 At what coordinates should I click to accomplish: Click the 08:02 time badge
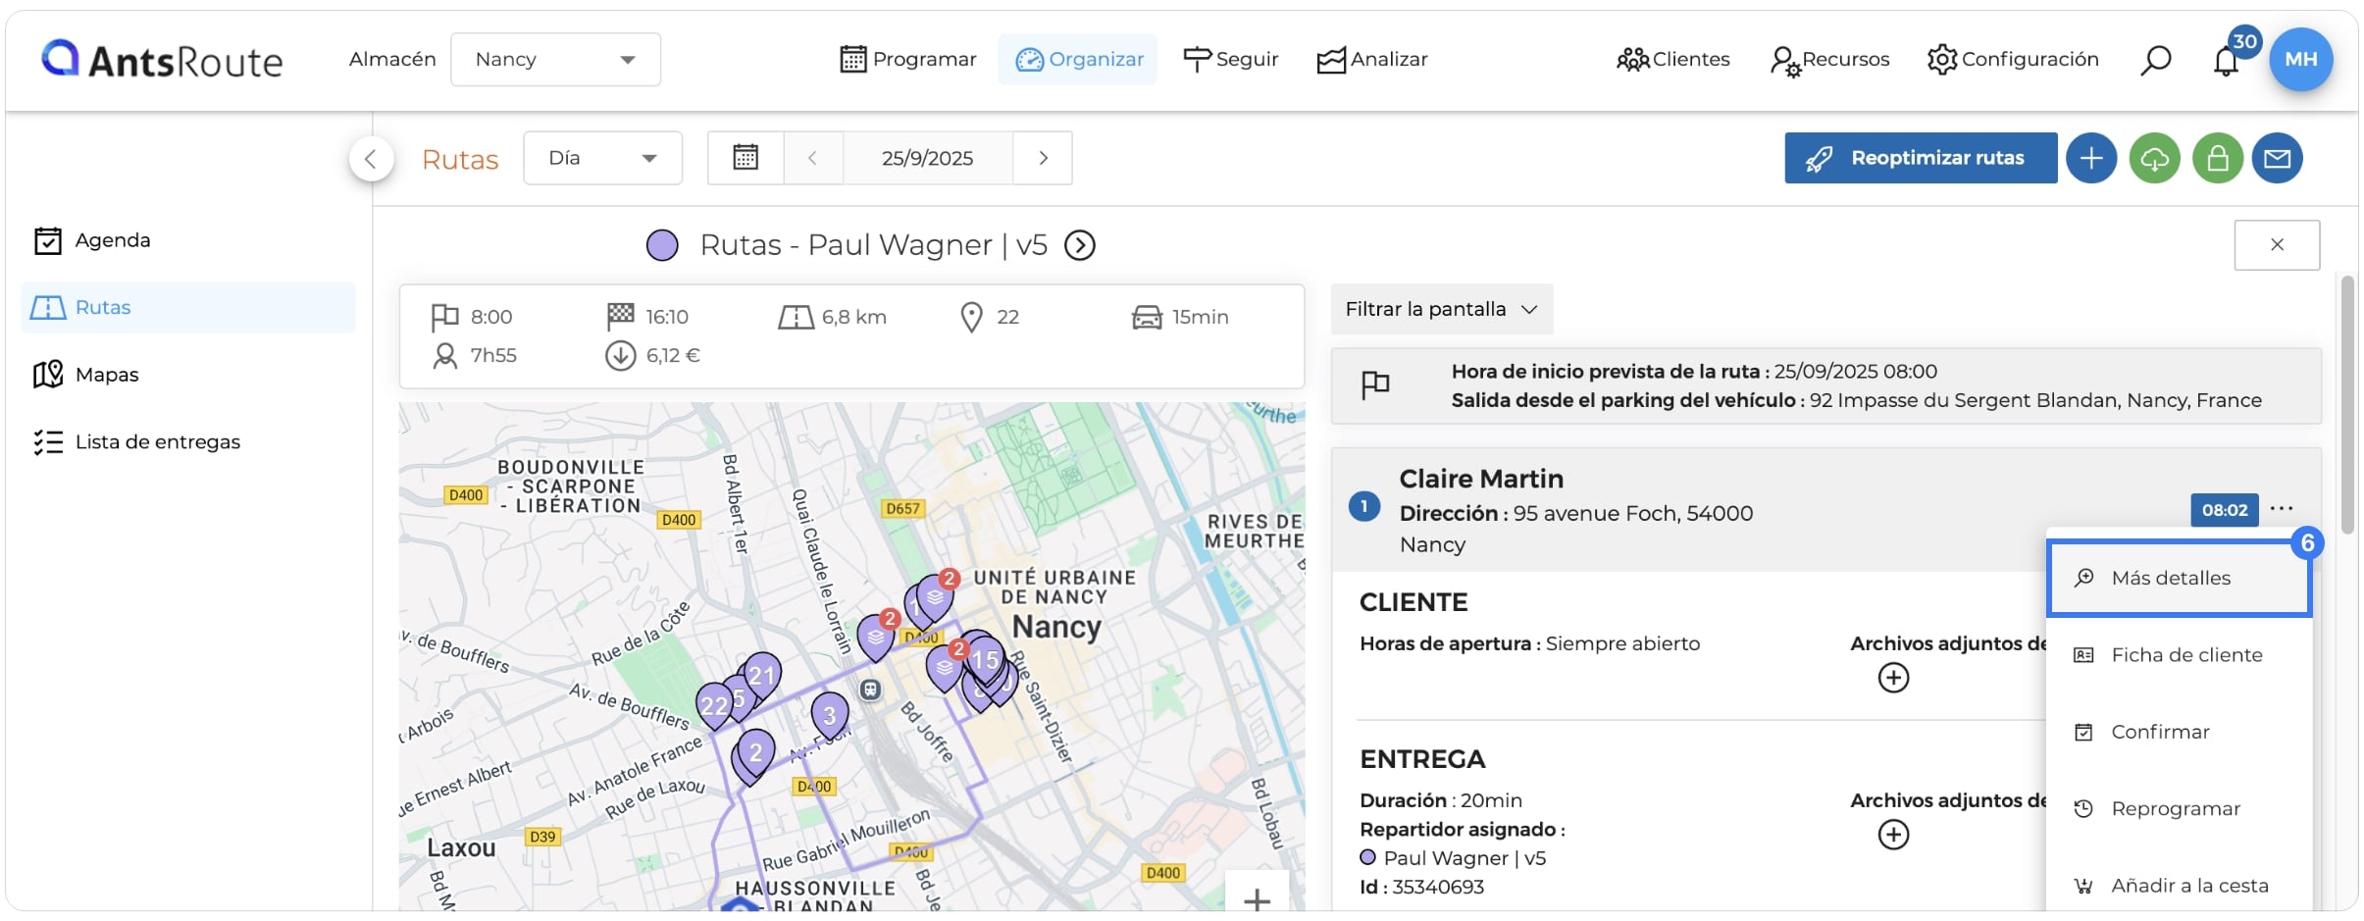(x=2224, y=510)
